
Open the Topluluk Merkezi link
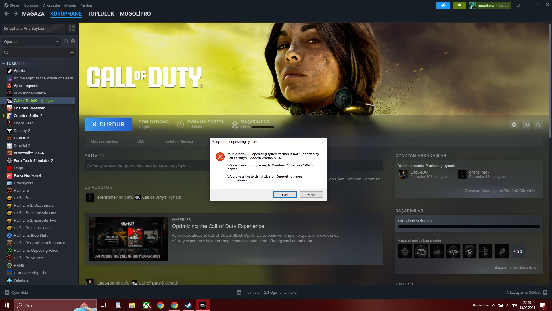pos(178,141)
